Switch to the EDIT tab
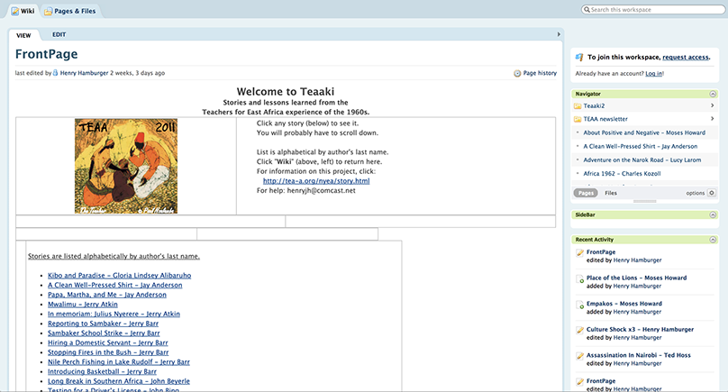Image resolution: width=728 pixels, height=392 pixels. coord(59,34)
